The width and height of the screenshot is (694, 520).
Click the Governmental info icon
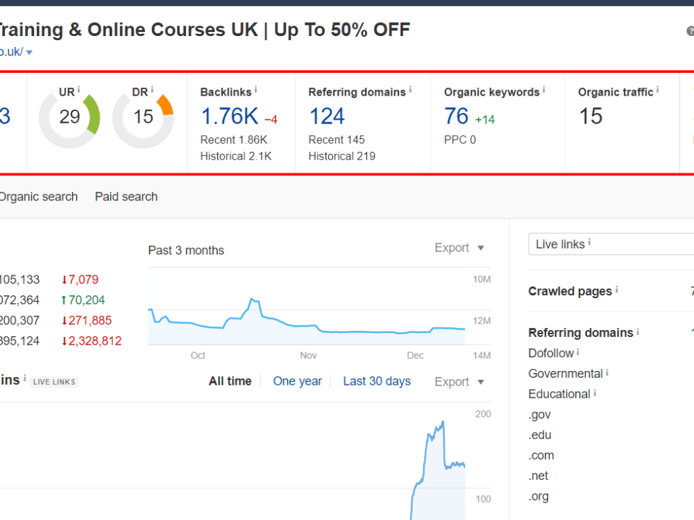tap(607, 372)
